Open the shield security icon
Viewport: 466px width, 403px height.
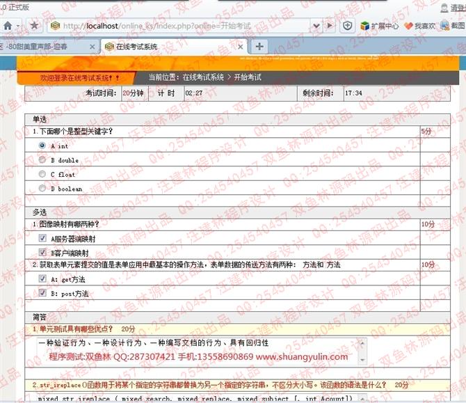(x=348, y=26)
